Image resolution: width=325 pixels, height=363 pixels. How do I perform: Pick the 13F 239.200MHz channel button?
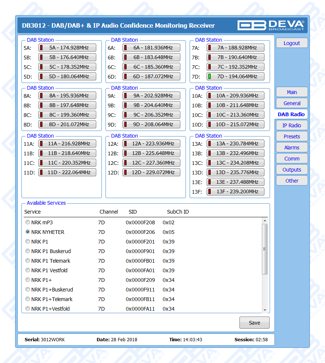235,192
